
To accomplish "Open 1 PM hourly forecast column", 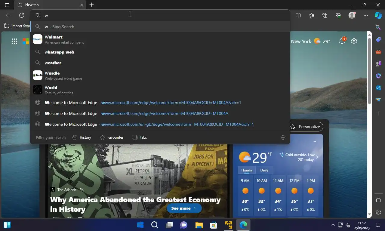I will 311,195.
